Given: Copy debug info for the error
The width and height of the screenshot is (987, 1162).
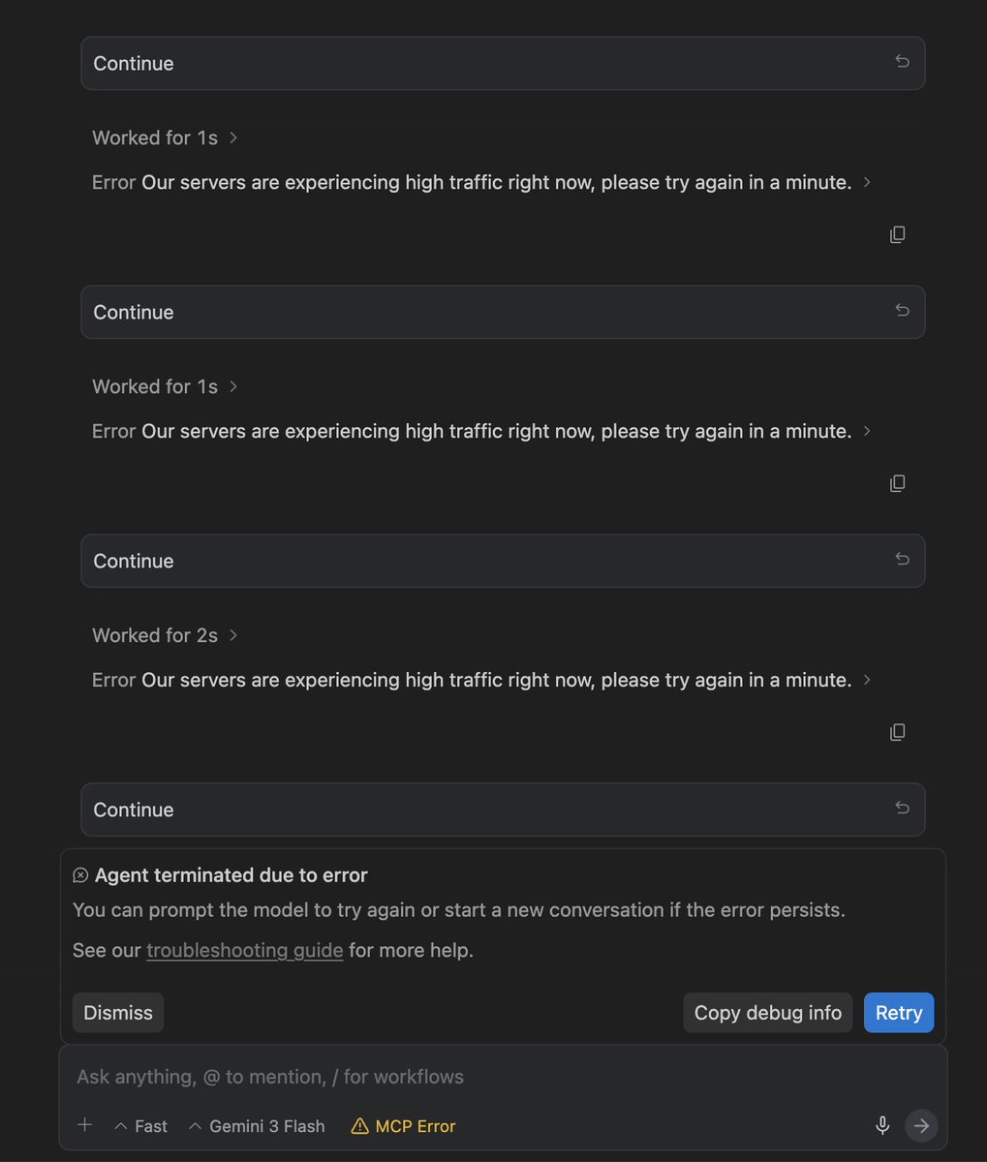Looking at the screenshot, I should pos(768,1013).
